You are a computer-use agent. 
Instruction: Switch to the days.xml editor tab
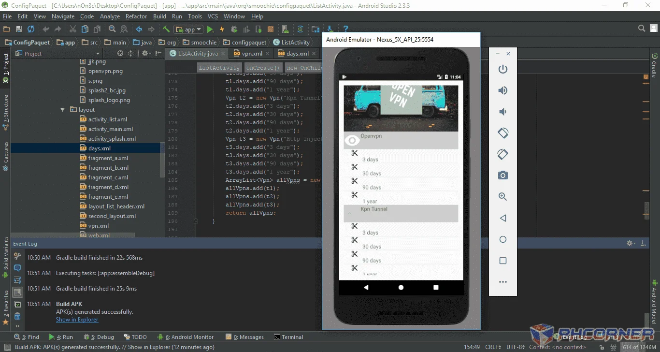[298, 54]
